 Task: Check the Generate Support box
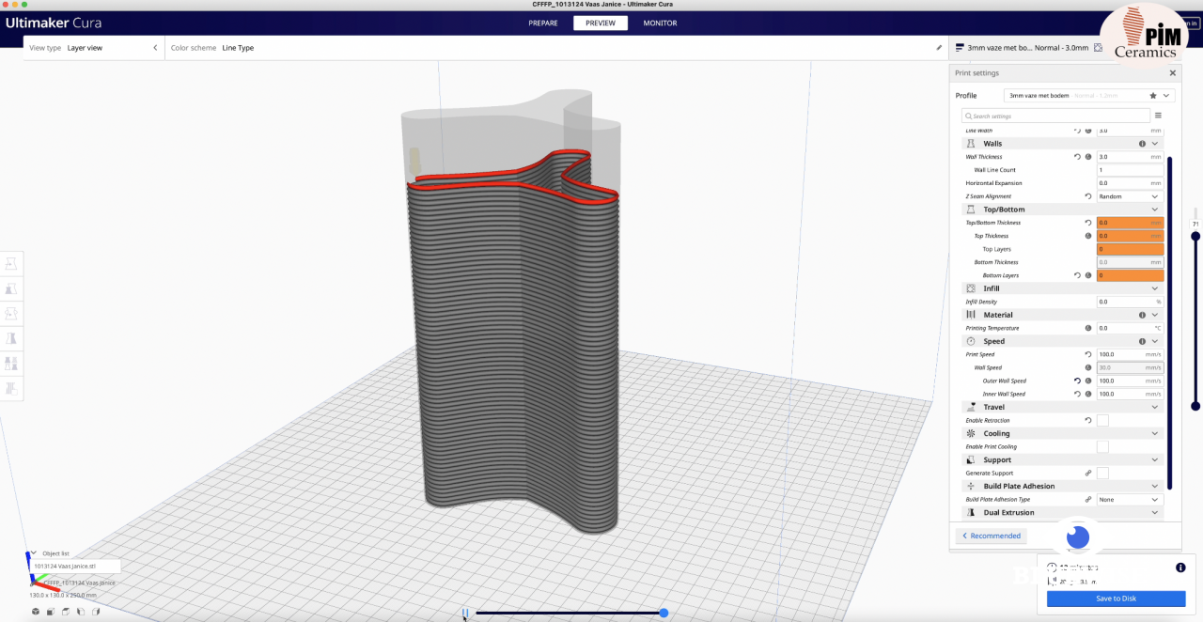pos(1102,473)
